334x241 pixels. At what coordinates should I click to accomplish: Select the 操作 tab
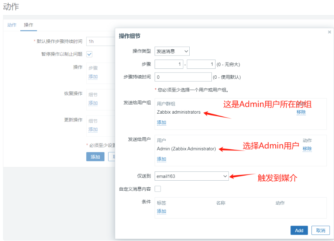(x=28, y=25)
